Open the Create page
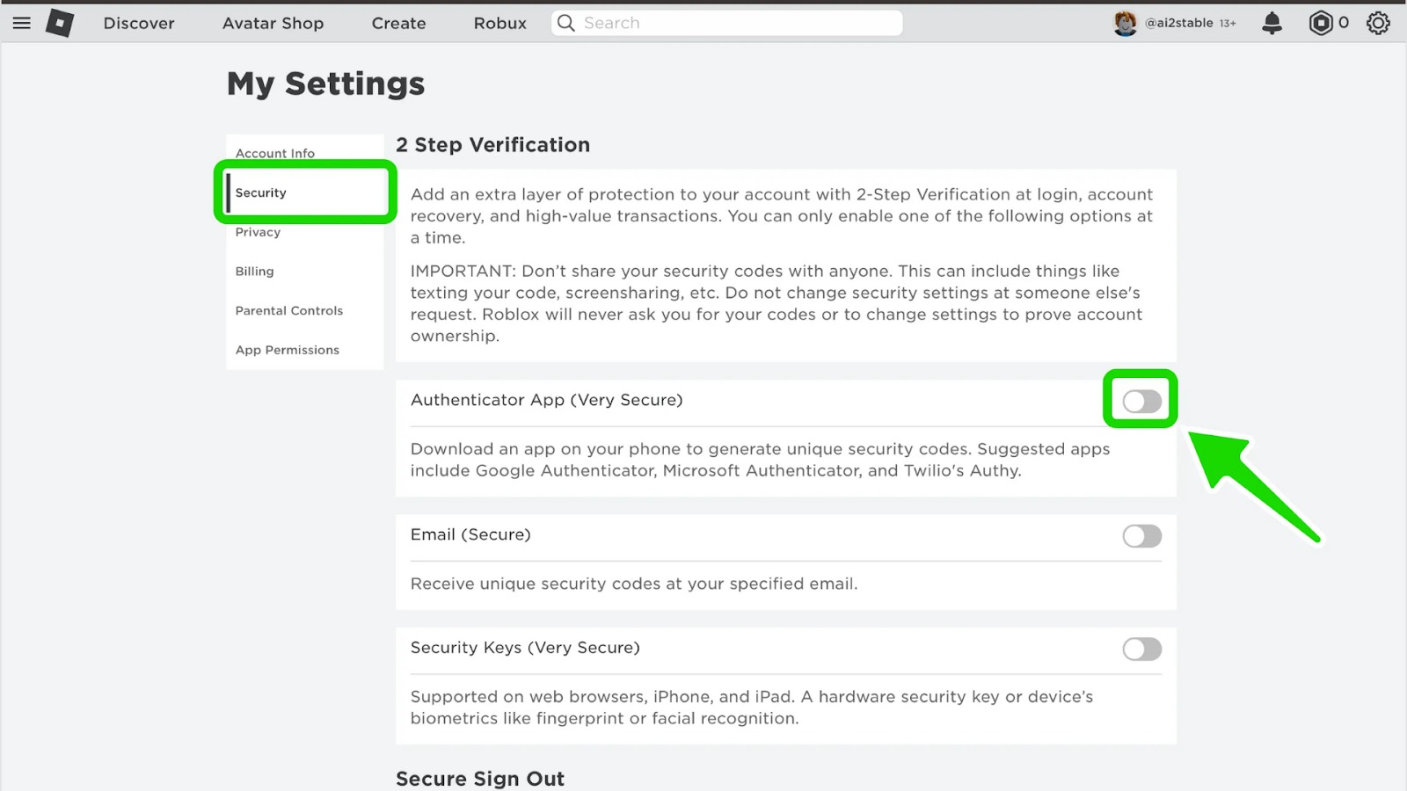 pyautogui.click(x=398, y=23)
